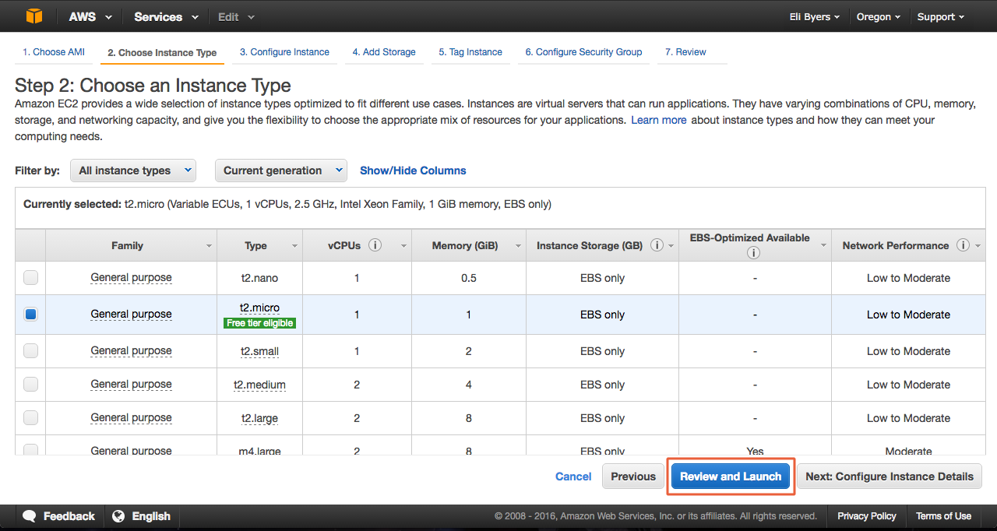This screenshot has width=997, height=531.
Task: Click the English language selector
Action: (151, 516)
